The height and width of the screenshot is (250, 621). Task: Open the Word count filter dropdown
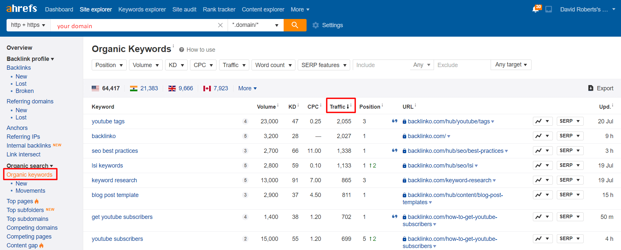pyautogui.click(x=273, y=65)
